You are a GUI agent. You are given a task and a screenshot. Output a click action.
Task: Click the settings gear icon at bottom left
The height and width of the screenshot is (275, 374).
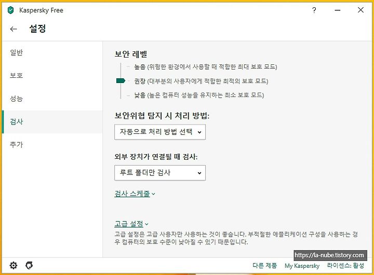pyautogui.click(x=14, y=265)
